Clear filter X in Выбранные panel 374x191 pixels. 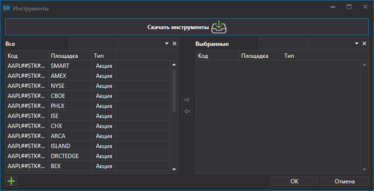coord(364,43)
